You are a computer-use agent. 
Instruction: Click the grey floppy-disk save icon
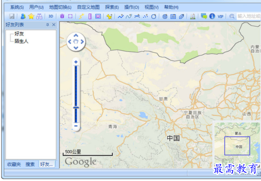12,16
